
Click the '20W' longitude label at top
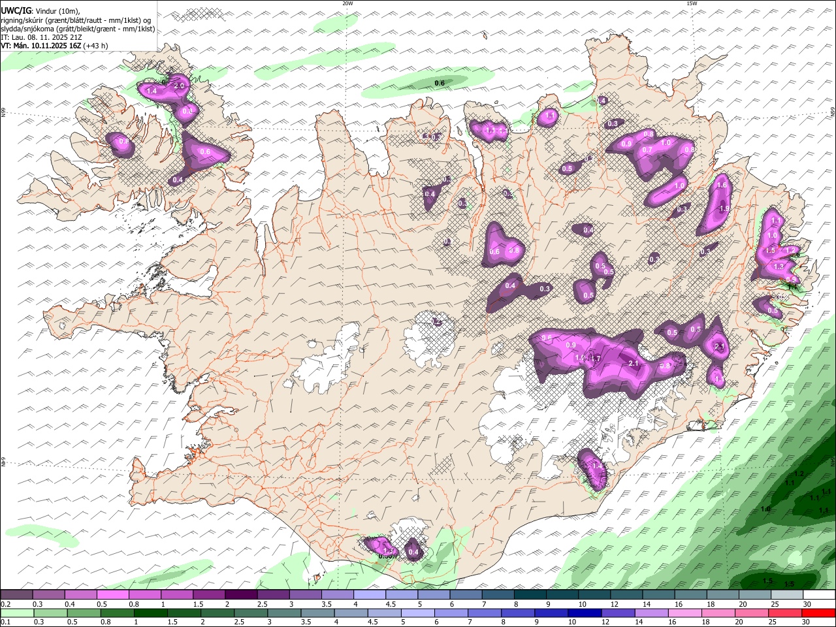(x=347, y=3)
